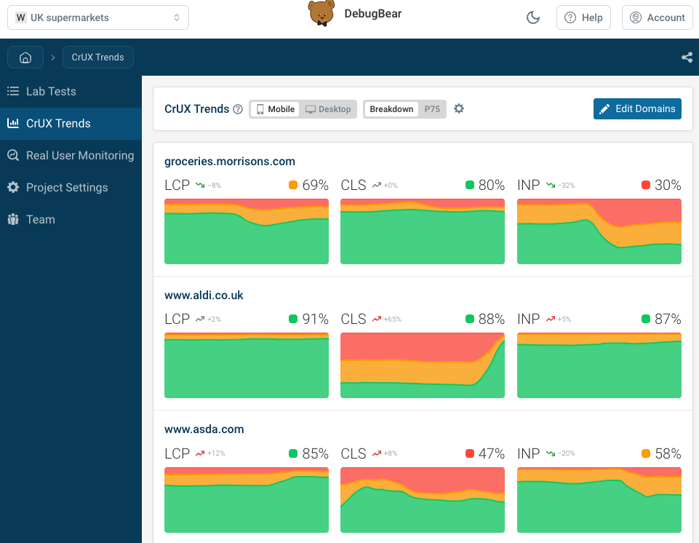Click Aldi LCP +2% trend arrow

pyautogui.click(x=200, y=319)
